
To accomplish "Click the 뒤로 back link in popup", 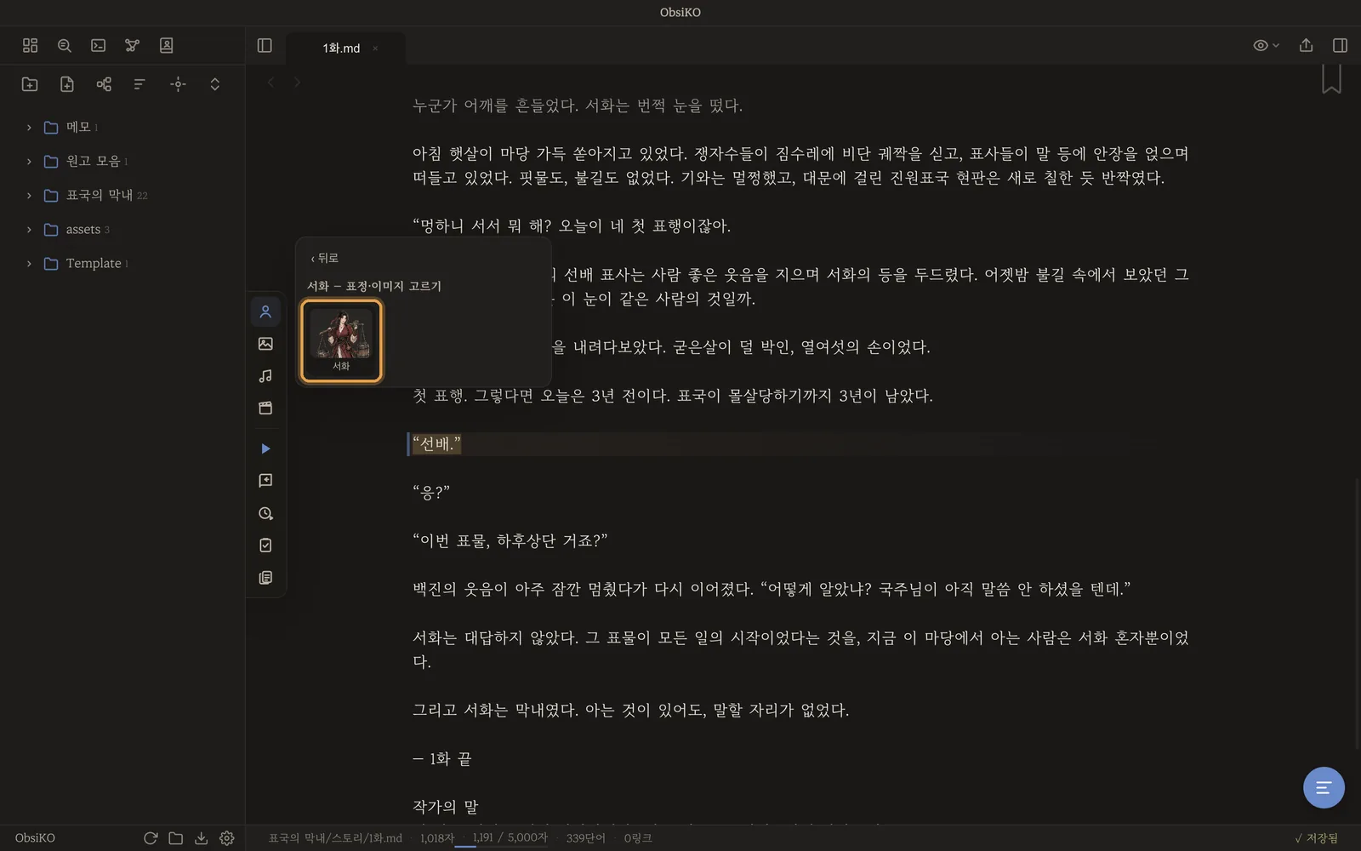I will pos(325,258).
